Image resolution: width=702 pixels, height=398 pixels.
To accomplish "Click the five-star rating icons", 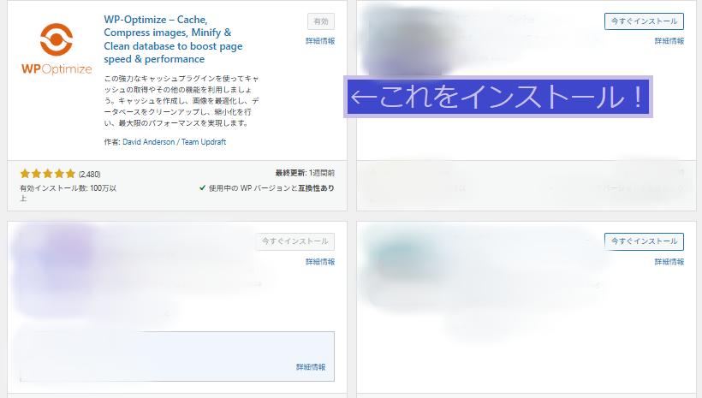I will (47, 173).
